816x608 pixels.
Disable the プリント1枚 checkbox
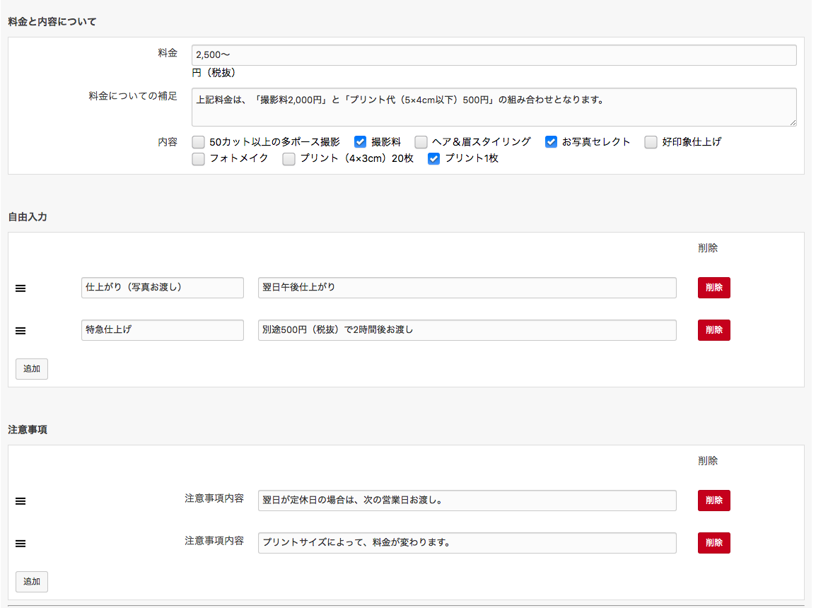[x=433, y=158]
